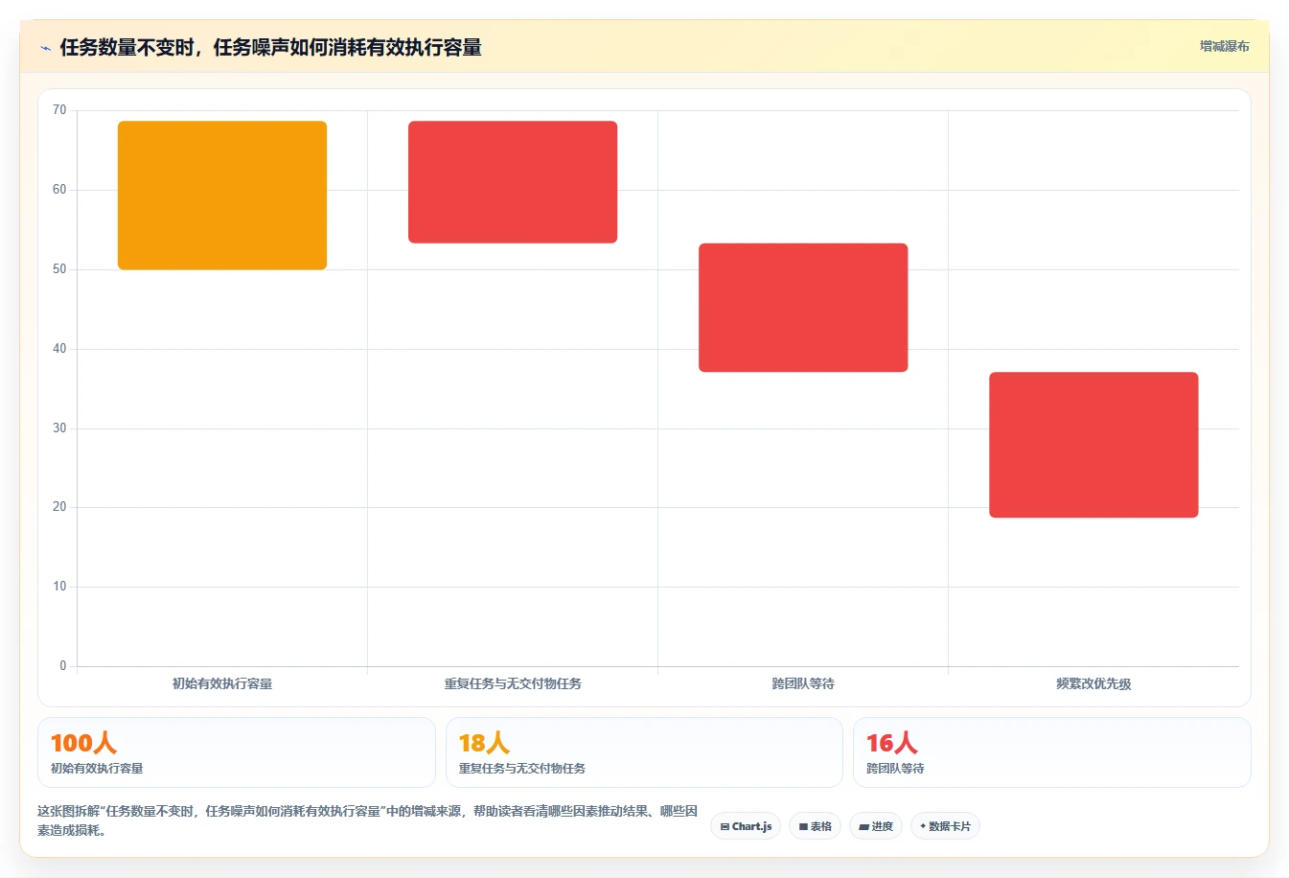Click the description paragraph starting 这张图拆解
Viewport: 1289px width, 878px height.
(368, 820)
